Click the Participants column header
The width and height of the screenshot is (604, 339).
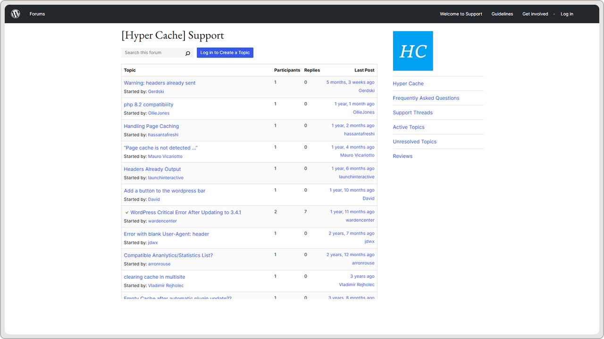(x=287, y=70)
